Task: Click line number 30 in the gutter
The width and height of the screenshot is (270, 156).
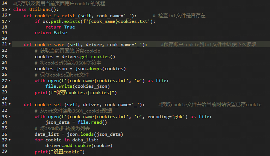Action: point(5,98)
